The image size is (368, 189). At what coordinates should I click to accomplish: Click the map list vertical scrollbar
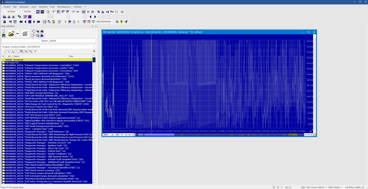(94, 119)
